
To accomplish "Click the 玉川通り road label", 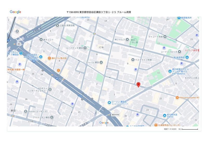I will pyautogui.click(x=38, y=30).
